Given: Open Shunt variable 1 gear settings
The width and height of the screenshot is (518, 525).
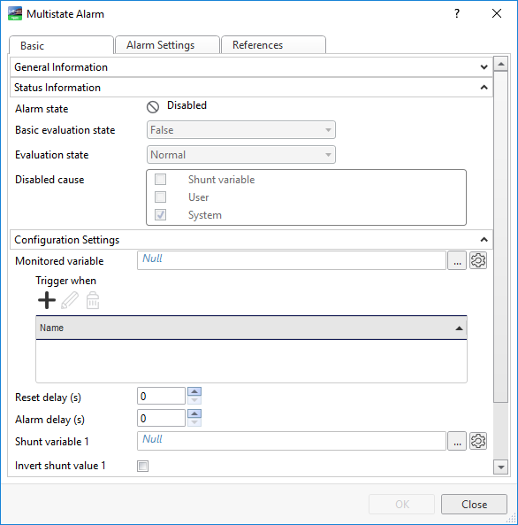Looking at the screenshot, I should coord(478,441).
